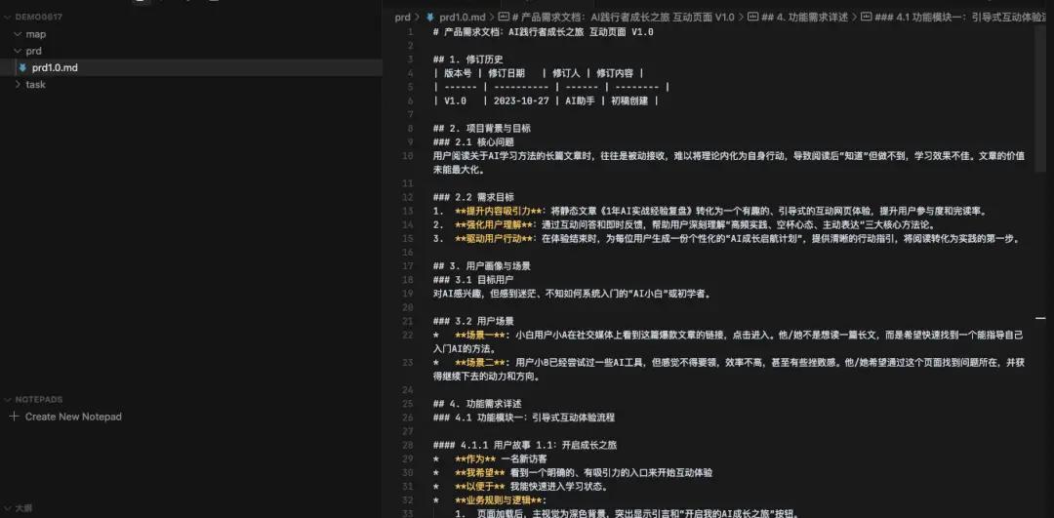Click the symbol icon before the document title breadcrumb
The width and height of the screenshot is (1054, 518).
[505, 17]
